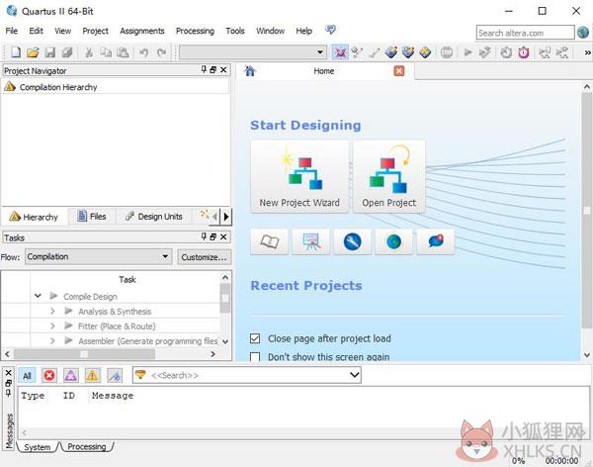This screenshot has width=593, height=467.
Task: Check Close page after project load
Action: pyautogui.click(x=255, y=338)
